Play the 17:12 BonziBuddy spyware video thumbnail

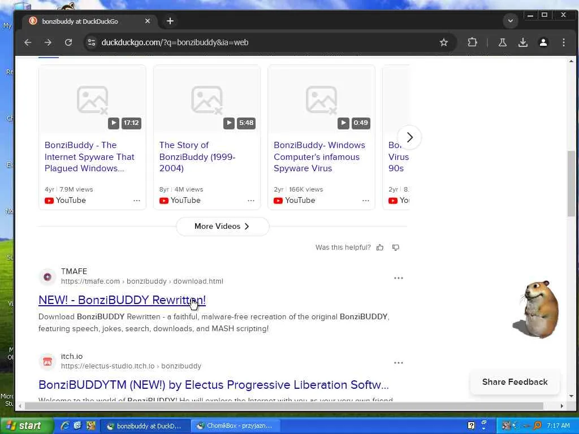click(x=92, y=99)
